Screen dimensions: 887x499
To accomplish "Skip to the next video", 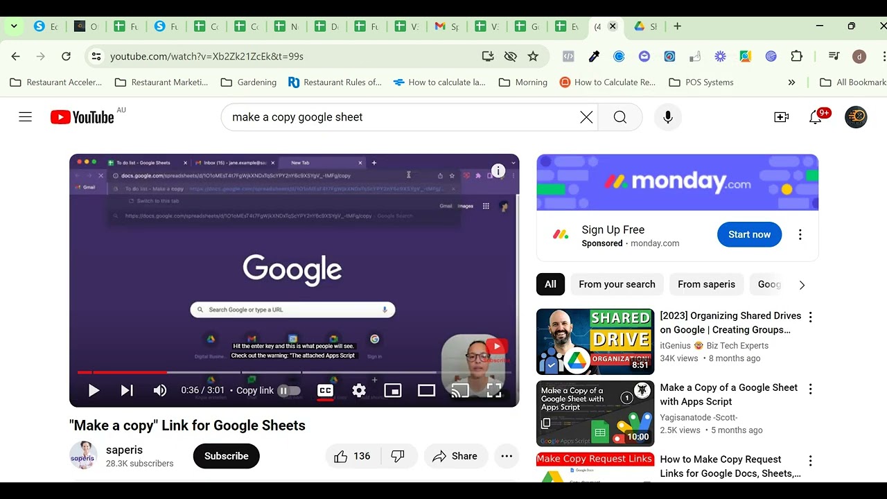I will coord(127,391).
